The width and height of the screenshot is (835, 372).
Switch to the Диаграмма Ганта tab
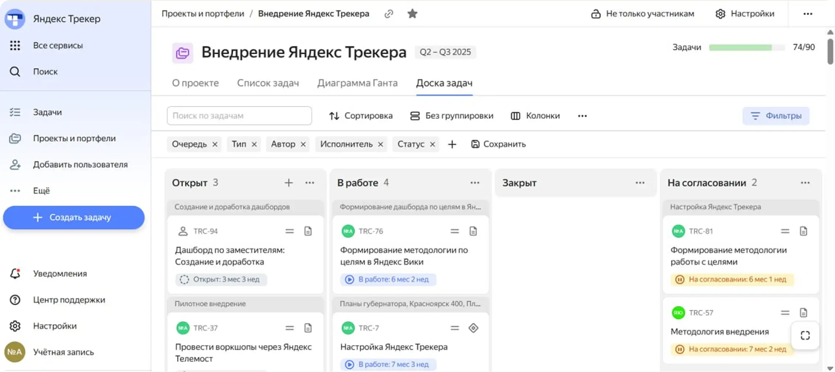(x=357, y=83)
